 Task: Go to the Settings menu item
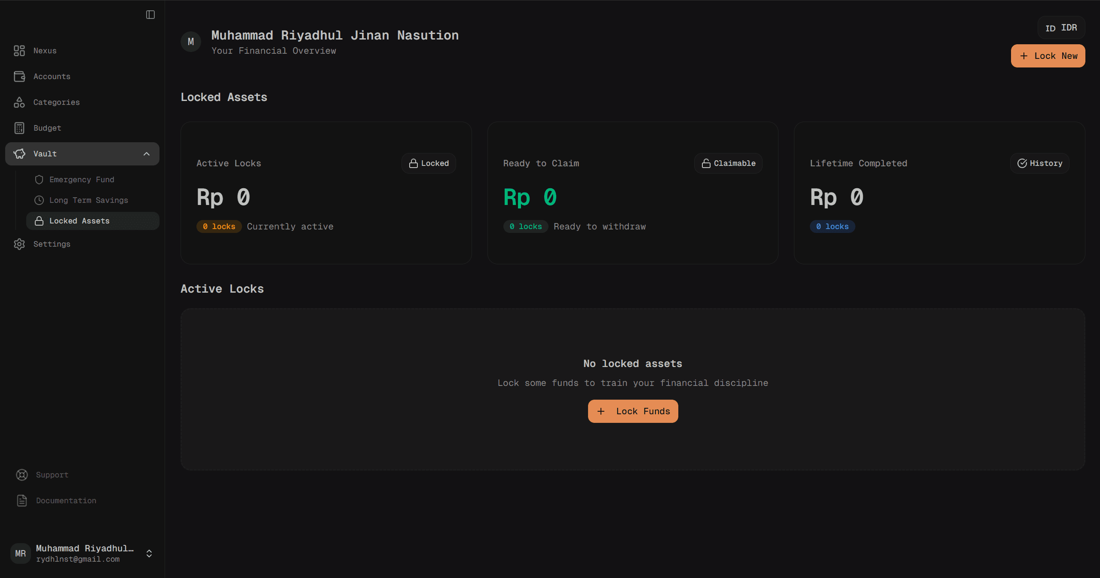(x=52, y=244)
